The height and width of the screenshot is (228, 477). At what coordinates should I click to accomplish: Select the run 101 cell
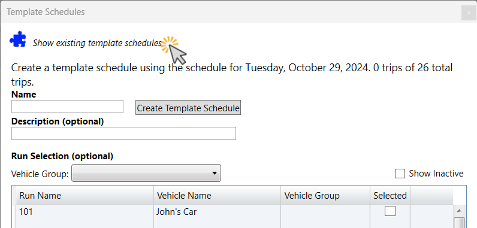[85, 216]
